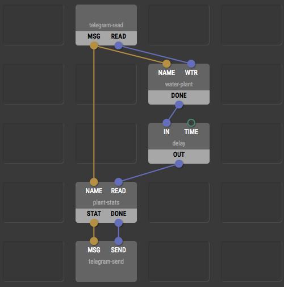Click the MSG output pin on telegram-read
The width and height of the screenshot is (284, 287).
(94, 45)
